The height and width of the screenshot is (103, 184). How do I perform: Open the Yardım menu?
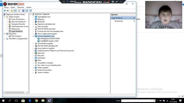coord(29,7)
